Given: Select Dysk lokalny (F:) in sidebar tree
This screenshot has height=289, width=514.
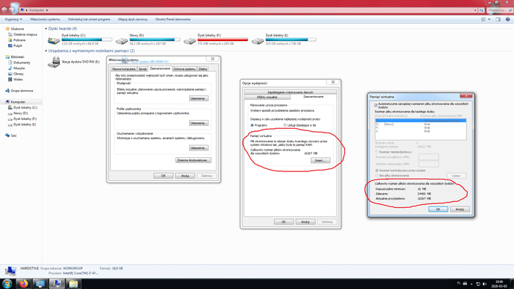Looking at the screenshot, I should coord(25,119).
